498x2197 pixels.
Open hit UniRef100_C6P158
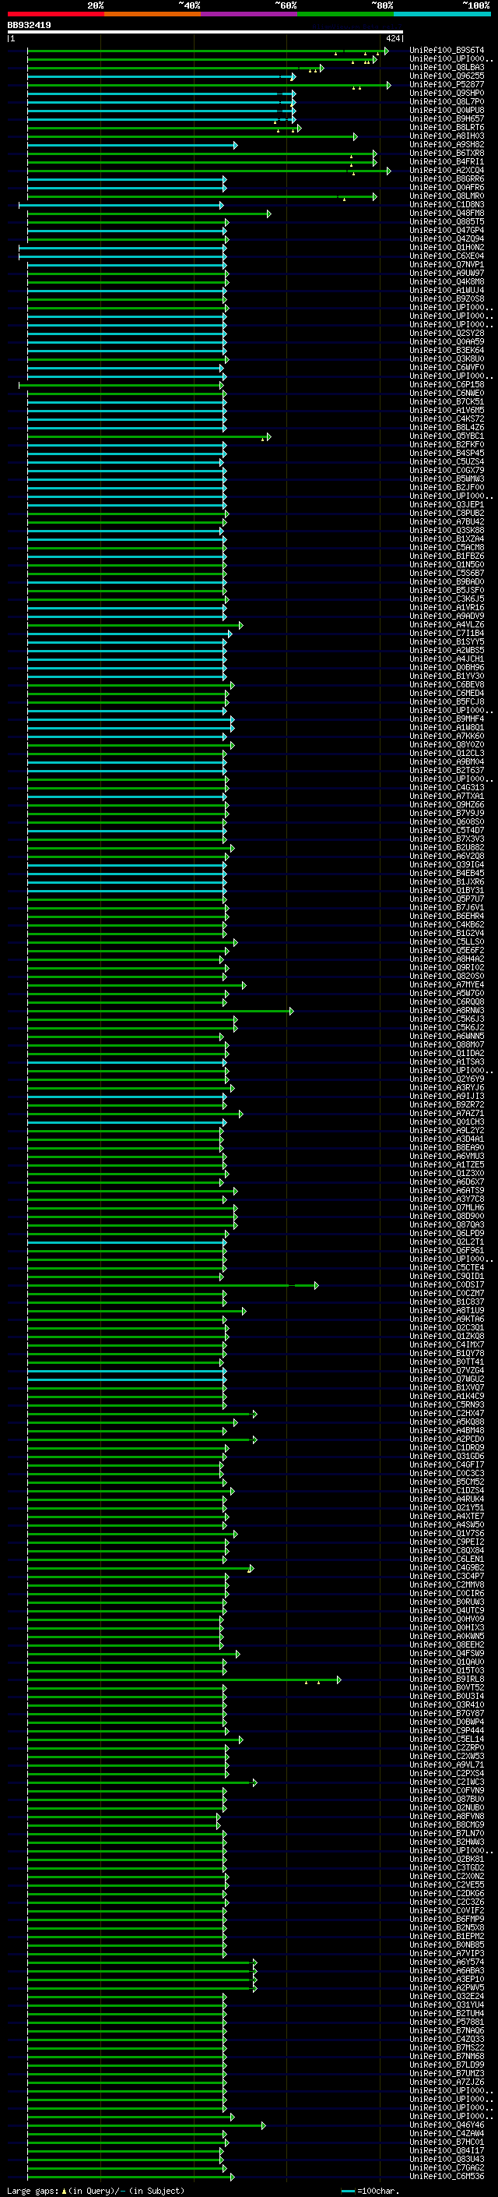tap(447, 385)
